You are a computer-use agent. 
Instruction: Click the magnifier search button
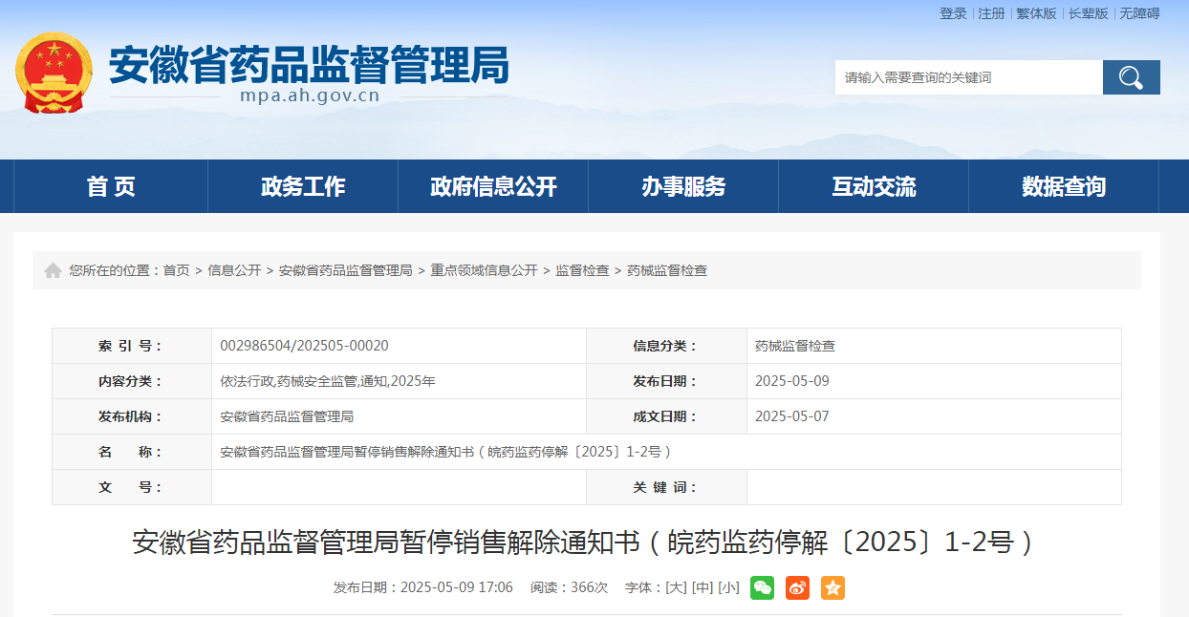[1131, 77]
